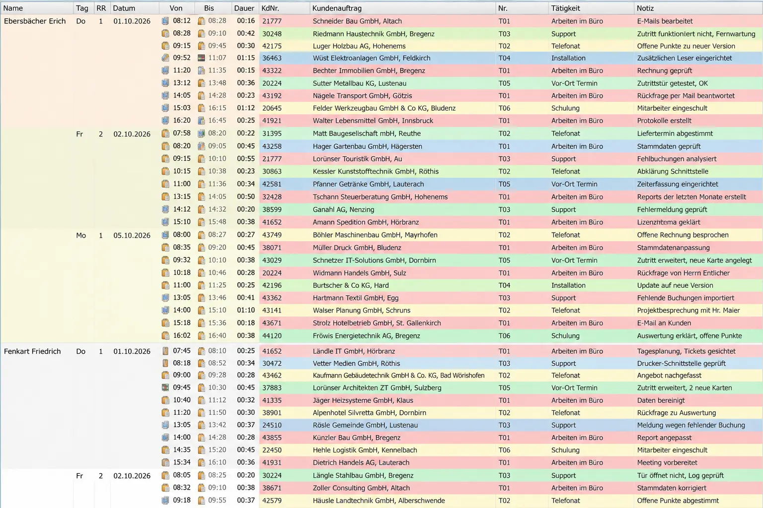The image size is (763, 508).
Task: Select the date cell 05.10.2026
Action: click(132, 235)
